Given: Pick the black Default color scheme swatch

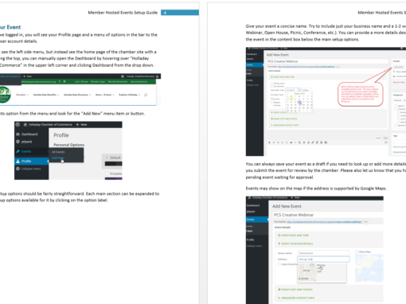Looking at the screenshot, I should [x=114, y=164].
